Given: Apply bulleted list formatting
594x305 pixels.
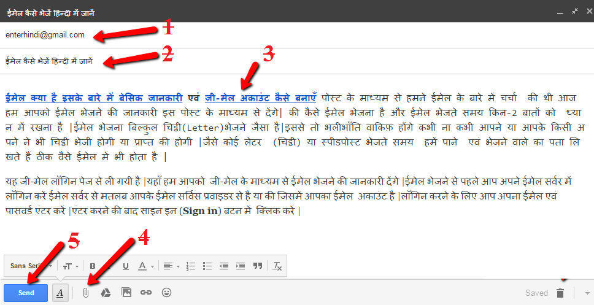Looking at the screenshot, I should tap(207, 266).
